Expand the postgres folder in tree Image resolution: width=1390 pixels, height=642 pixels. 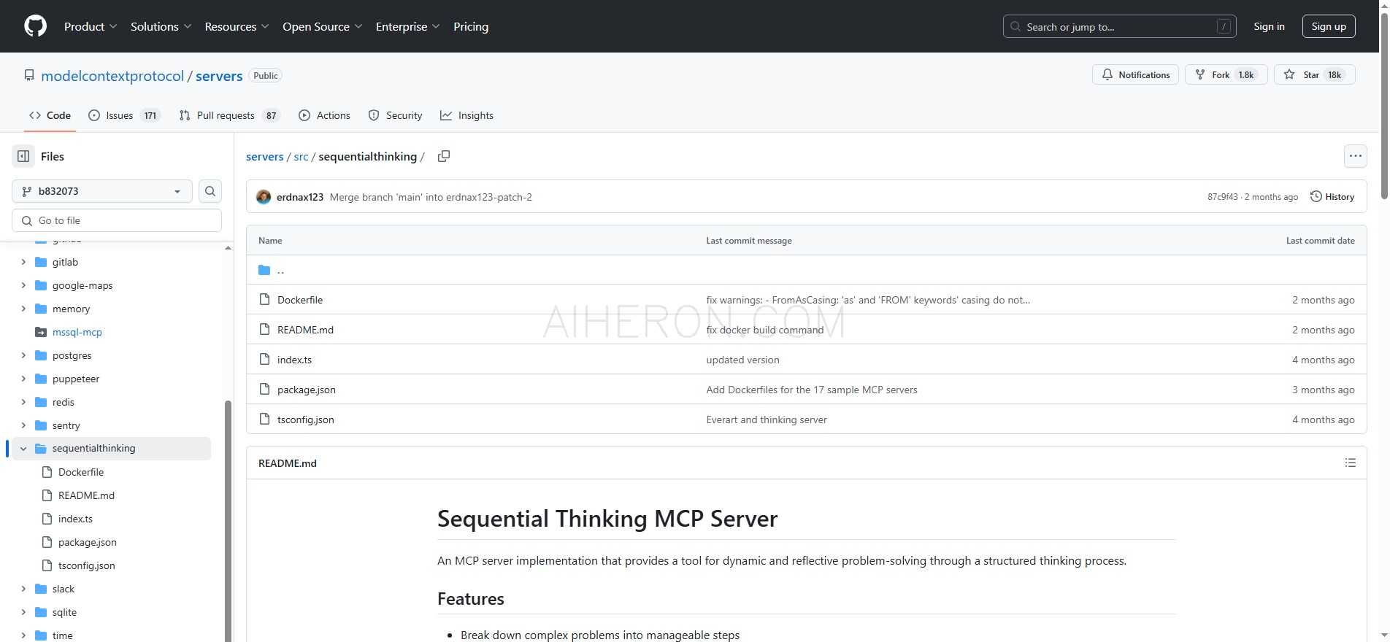tap(23, 355)
